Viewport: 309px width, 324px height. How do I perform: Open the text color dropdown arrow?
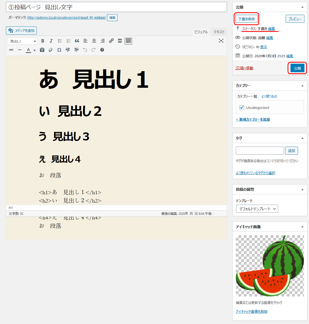(x=35, y=50)
